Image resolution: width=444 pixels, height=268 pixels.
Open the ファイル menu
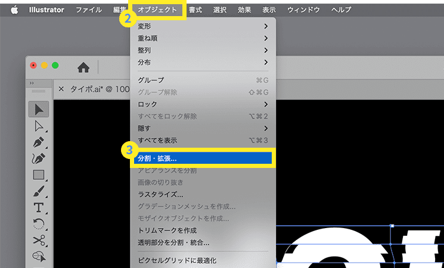89,10
